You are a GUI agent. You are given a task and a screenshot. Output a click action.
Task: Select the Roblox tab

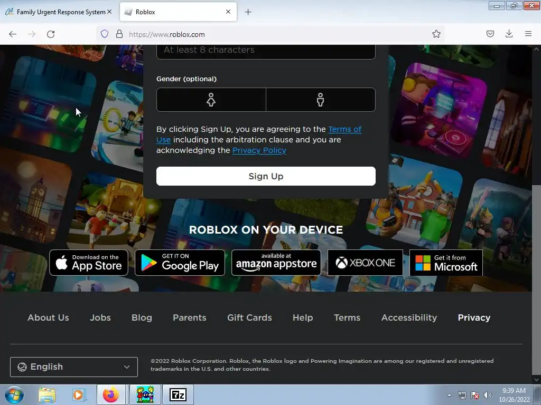pyautogui.click(x=178, y=12)
